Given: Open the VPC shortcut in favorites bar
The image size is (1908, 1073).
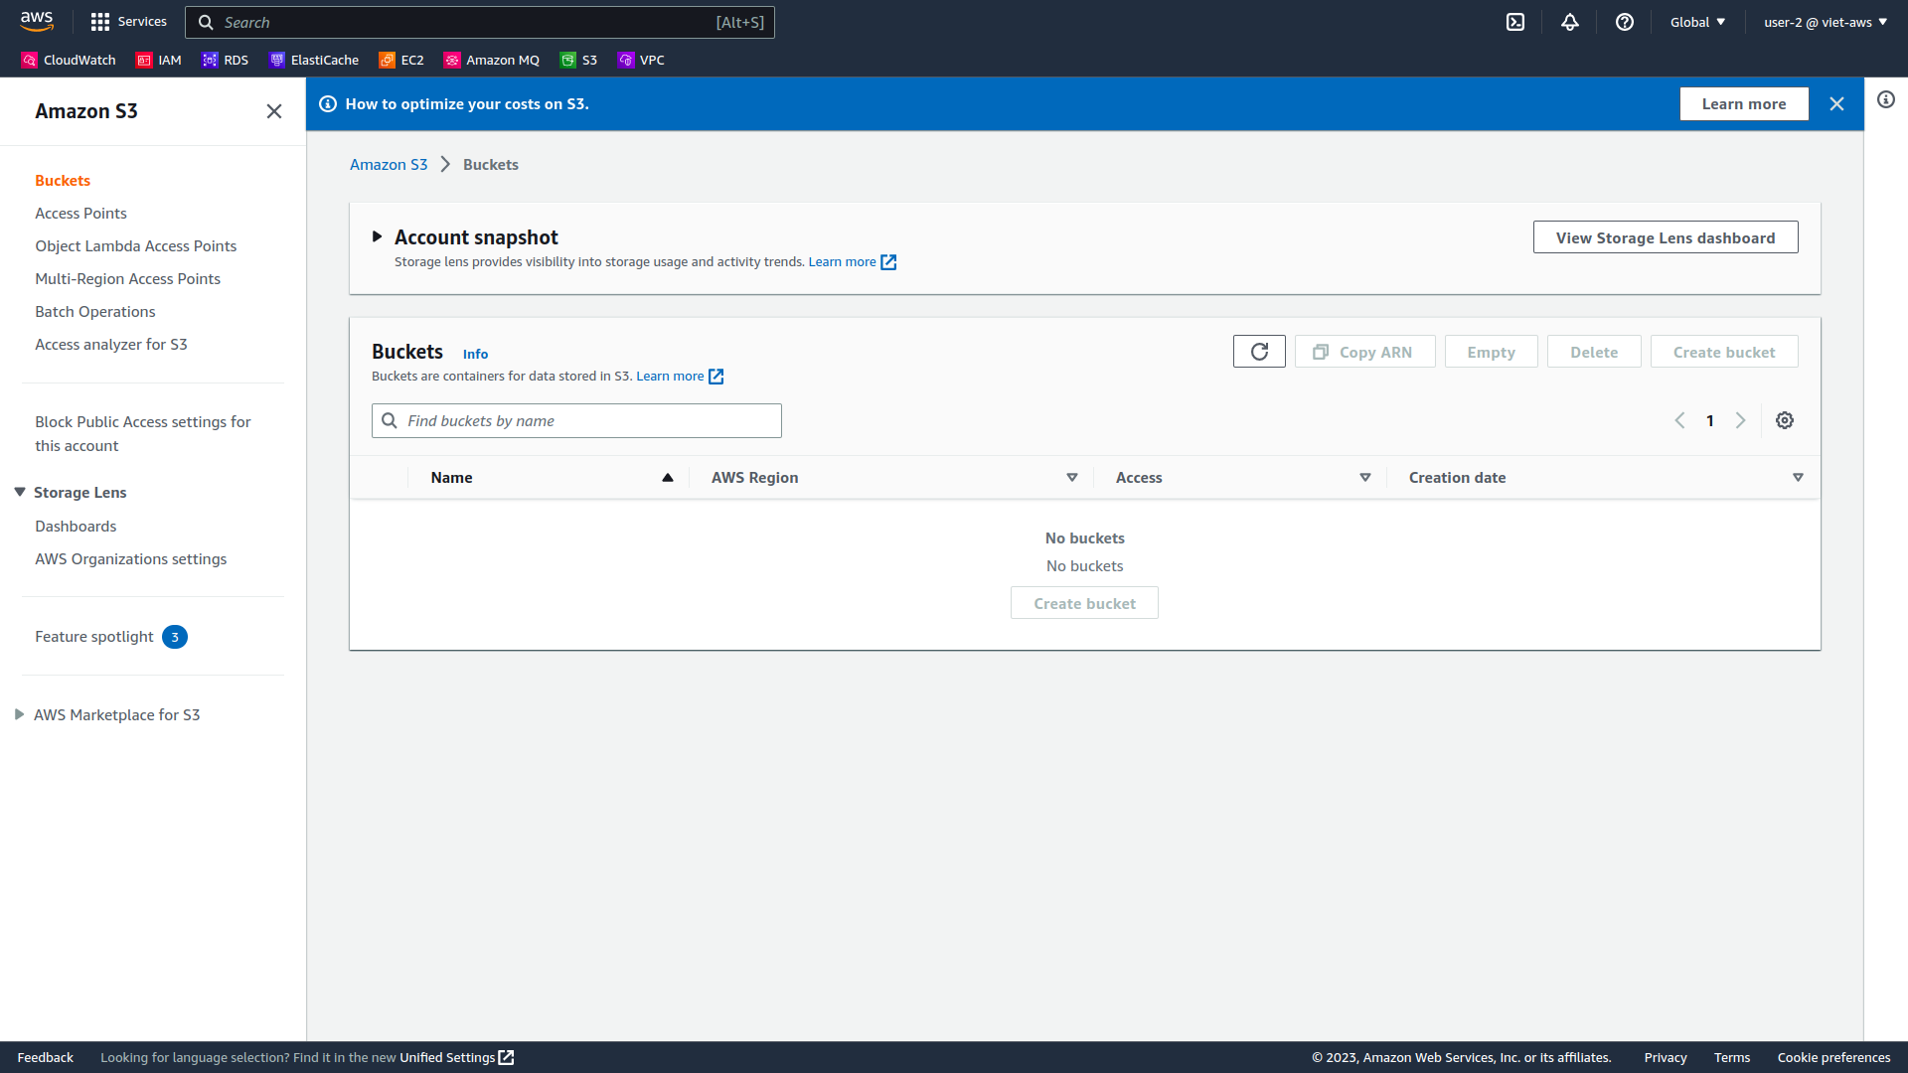Looking at the screenshot, I should click(x=642, y=60).
